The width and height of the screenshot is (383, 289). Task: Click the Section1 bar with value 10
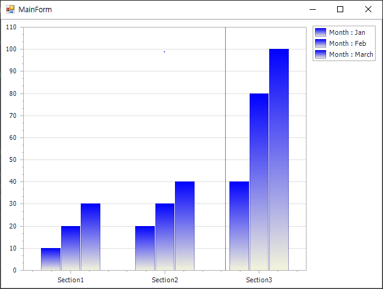tap(51, 259)
